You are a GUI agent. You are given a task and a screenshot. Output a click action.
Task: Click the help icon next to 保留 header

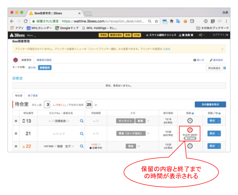coord(193,113)
